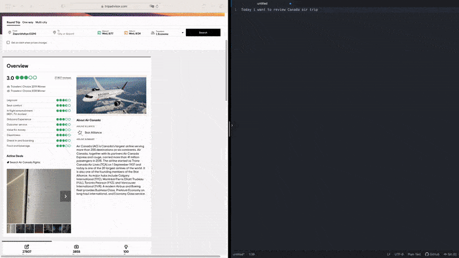
Task: Select the second carousel thumbnail
Action: click(20, 228)
